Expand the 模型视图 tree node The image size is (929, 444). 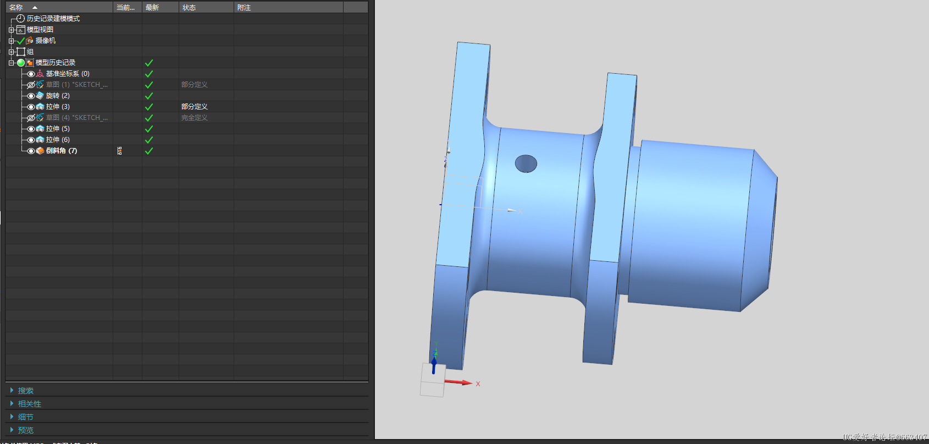(11, 30)
